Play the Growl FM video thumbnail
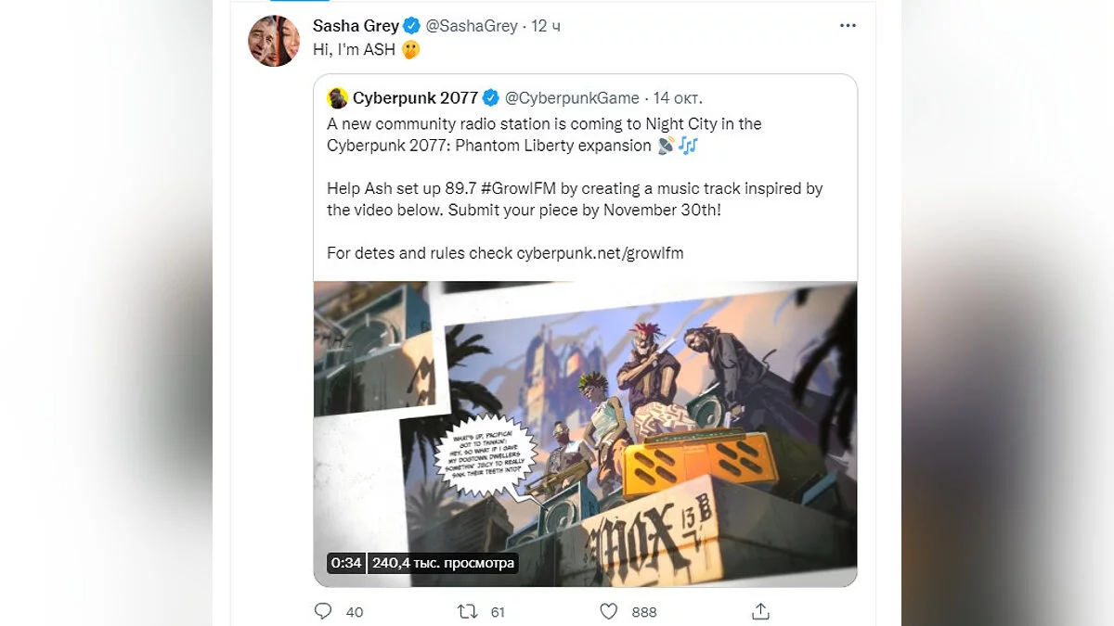1114x626 pixels. (585, 433)
